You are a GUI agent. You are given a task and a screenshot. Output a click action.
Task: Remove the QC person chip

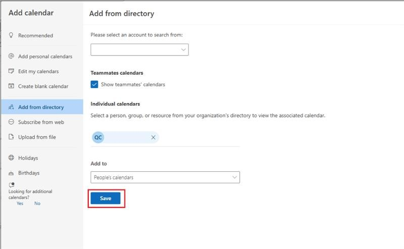coord(154,137)
